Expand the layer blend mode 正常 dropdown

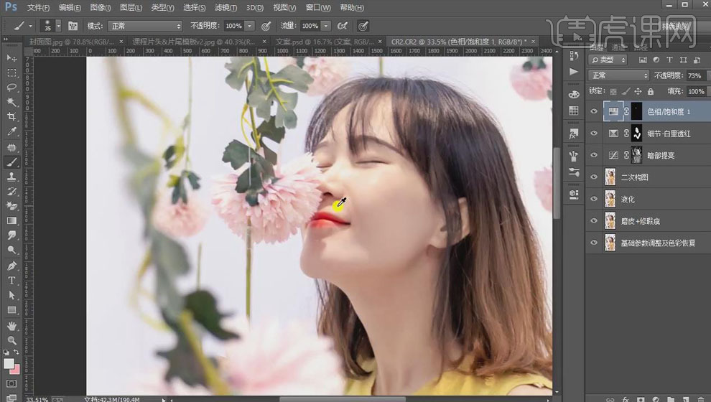coord(618,75)
